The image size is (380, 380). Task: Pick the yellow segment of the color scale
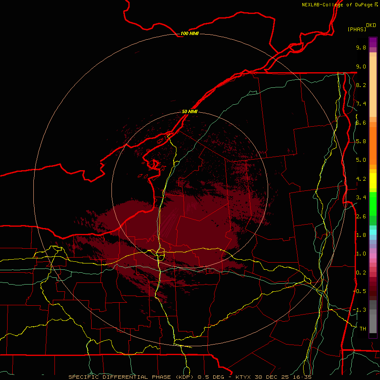pyautogui.click(x=373, y=181)
